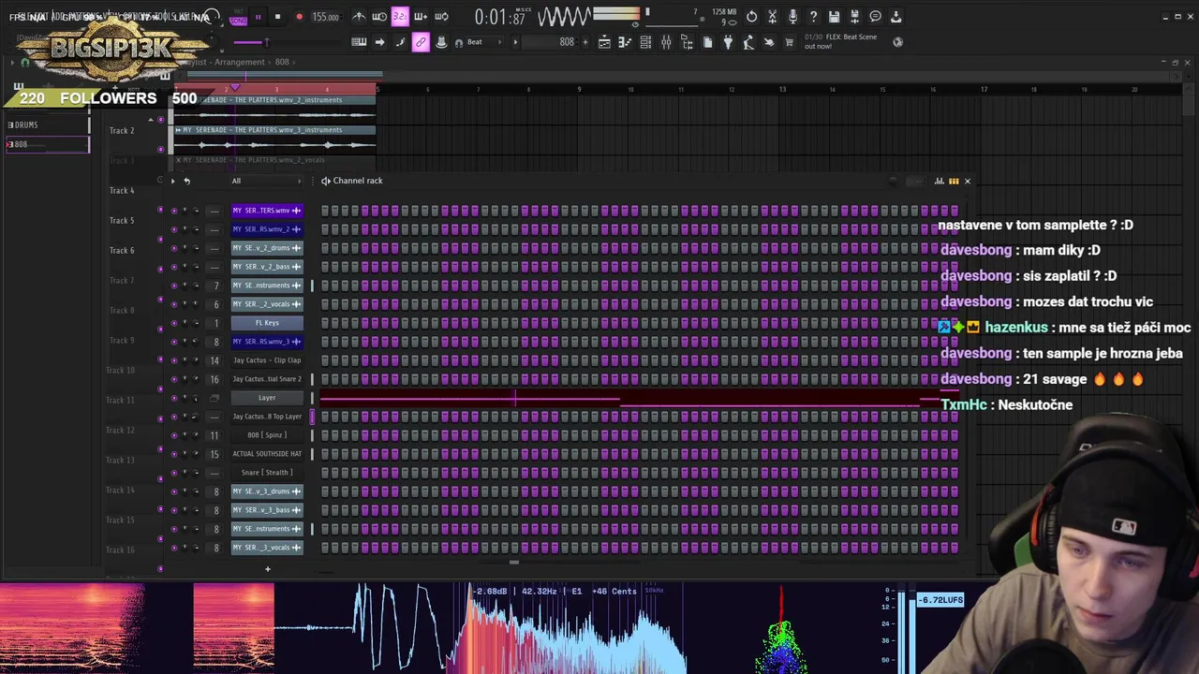Add new pattern with plus button
This screenshot has width=1199, height=674.
pyautogui.click(x=585, y=42)
